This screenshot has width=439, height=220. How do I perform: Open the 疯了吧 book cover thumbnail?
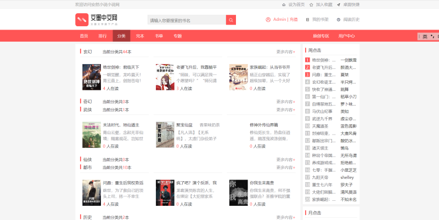tap(165, 193)
